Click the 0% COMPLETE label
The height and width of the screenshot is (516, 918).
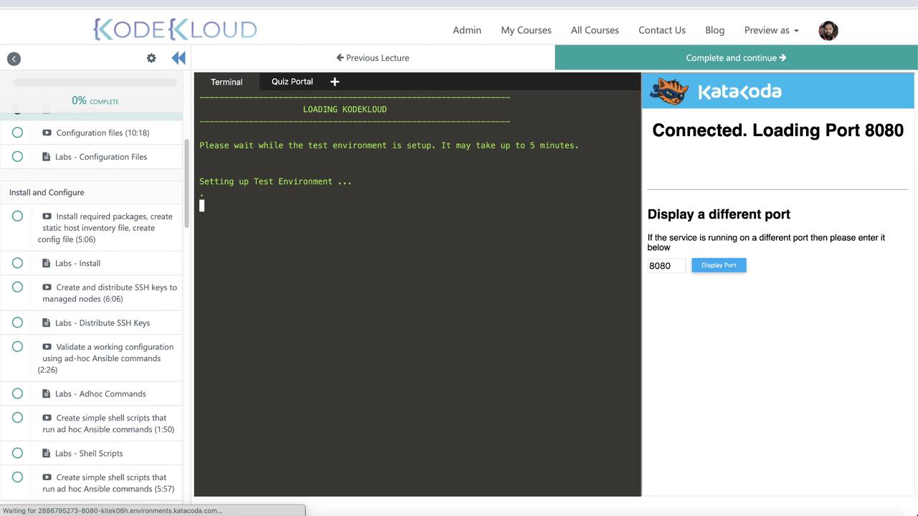tap(95, 101)
